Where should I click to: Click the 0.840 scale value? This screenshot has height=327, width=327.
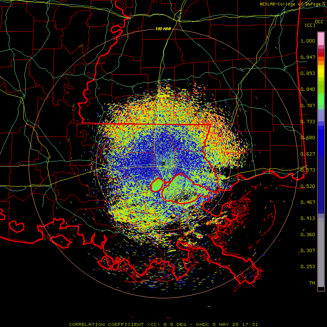tap(308, 89)
